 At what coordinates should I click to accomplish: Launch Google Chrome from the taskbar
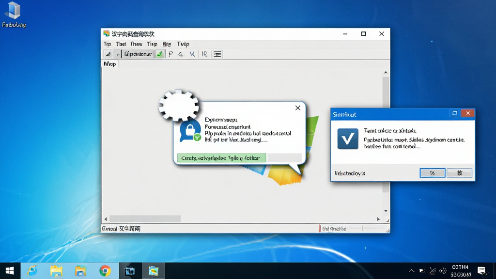pos(105,271)
